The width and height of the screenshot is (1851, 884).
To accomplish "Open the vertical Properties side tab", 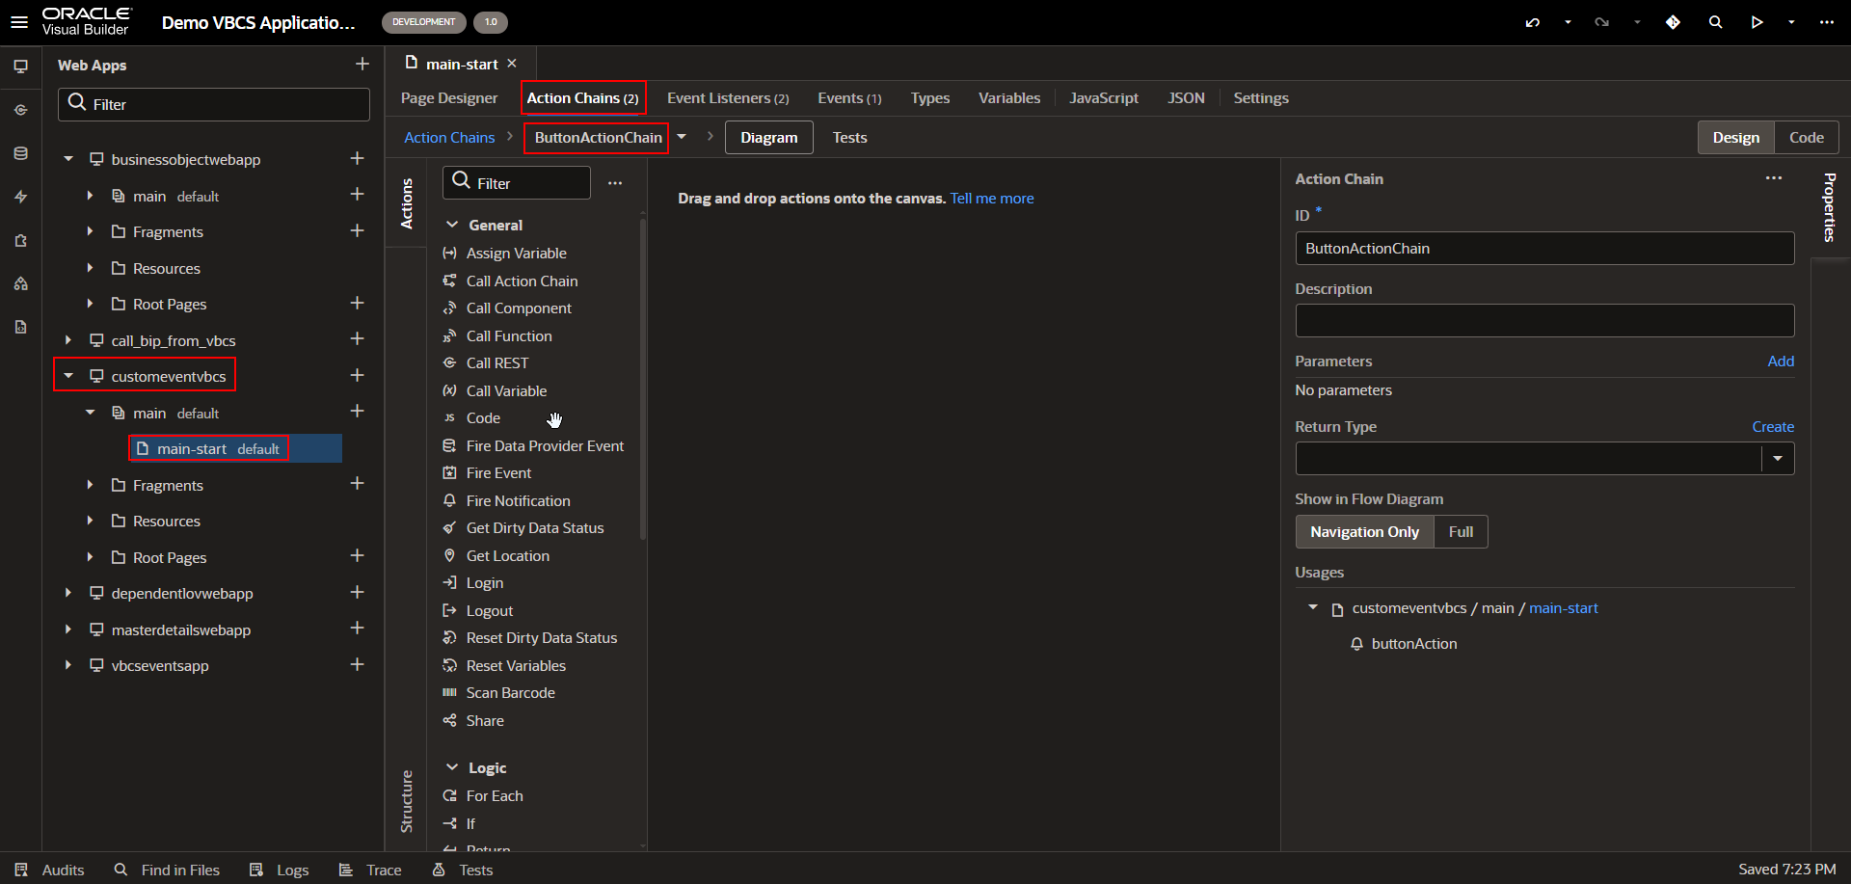I will click(x=1830, y=207).
